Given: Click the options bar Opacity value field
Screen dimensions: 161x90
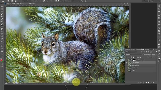Looking at the screenshot, I should coord(39,1).
